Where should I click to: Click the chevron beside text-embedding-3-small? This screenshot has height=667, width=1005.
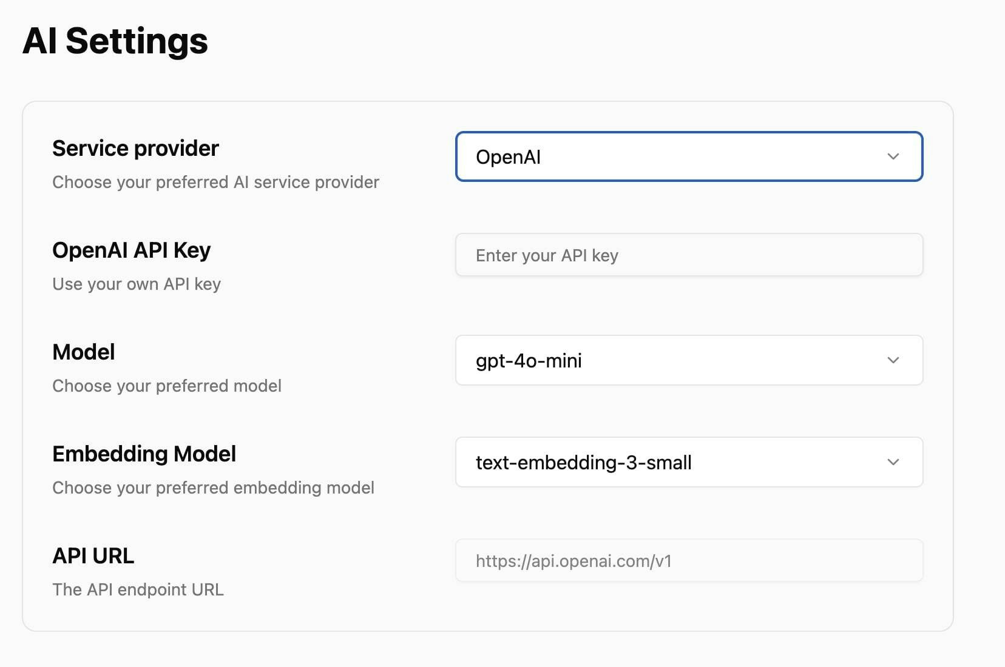point(893,462)
